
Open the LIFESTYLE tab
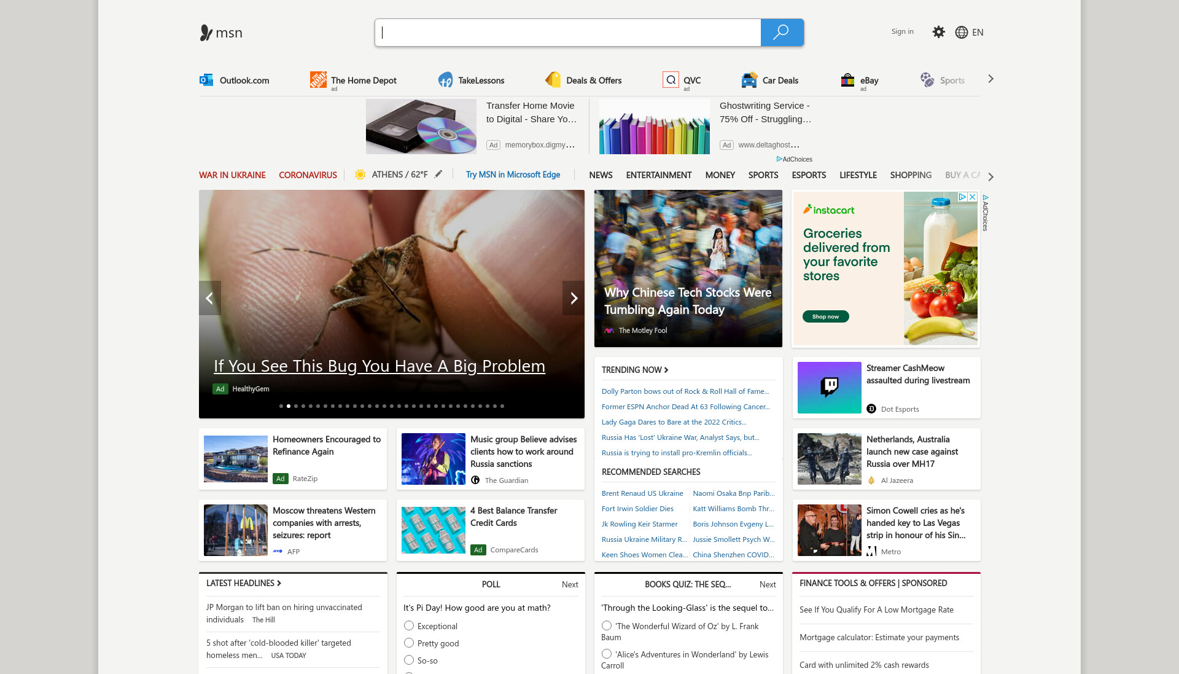[858, 175]
